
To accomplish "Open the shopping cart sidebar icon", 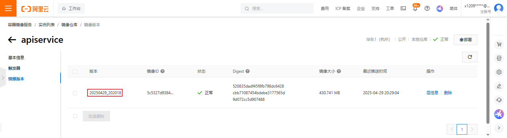I will coord(499,44).
